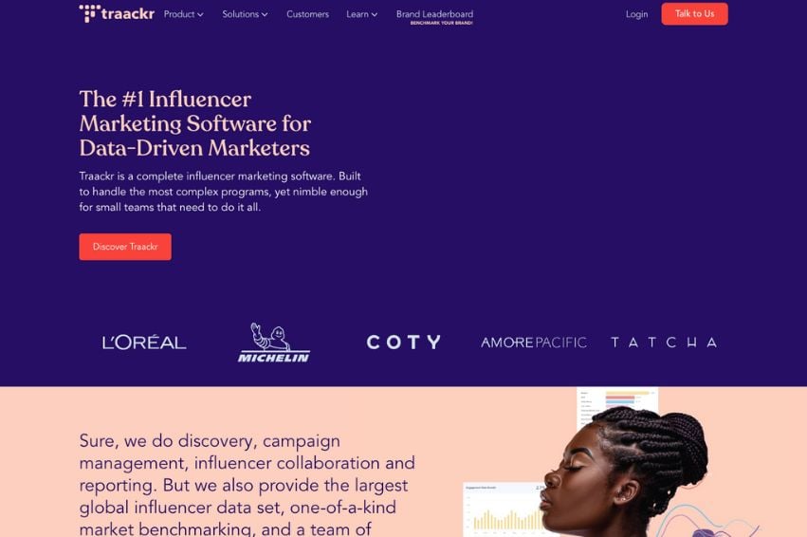Click the Amorepacific brand logo
Image resolution: width=807 pixels, height=537 pixels.
click(534, 343)
